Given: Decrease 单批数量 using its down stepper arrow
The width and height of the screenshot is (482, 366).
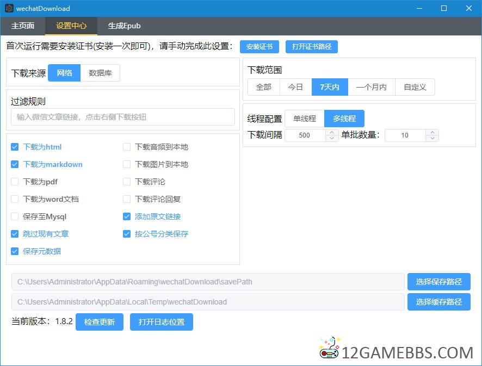Looking at the screenshot, I should pyautogui.click(x=431, y=138).
